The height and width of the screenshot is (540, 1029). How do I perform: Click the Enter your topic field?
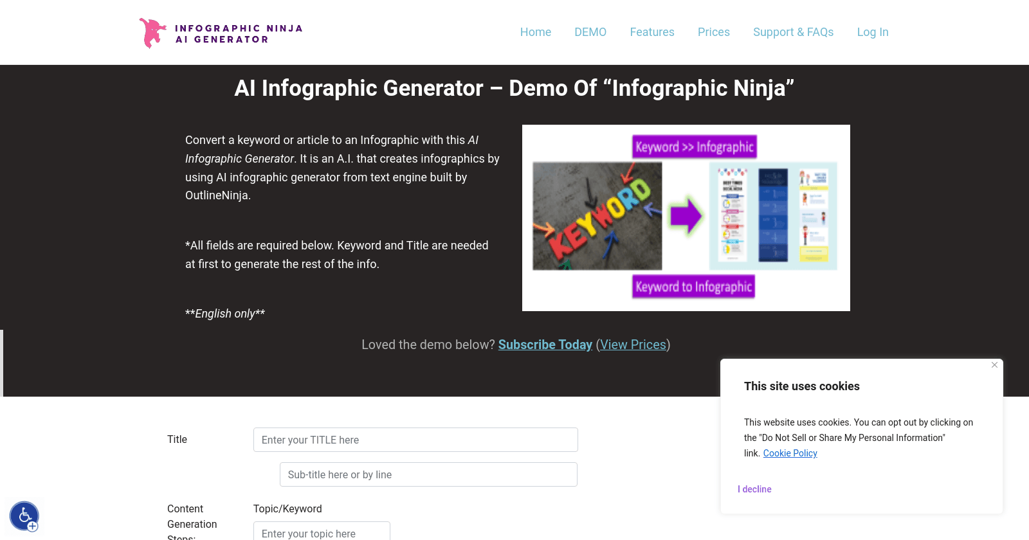[x=322, y=532]
